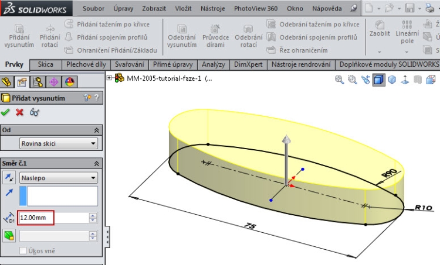Viewport: 440px width, 265px height.
Task: Select Ohraničení Přidání/Základu
Action: point(110,50)
